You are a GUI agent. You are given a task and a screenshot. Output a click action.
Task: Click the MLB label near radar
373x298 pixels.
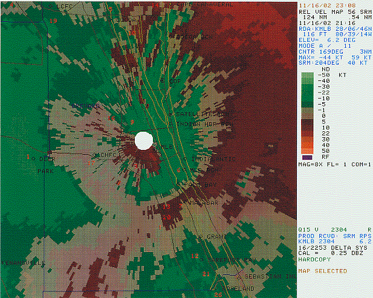pos(166,147)
